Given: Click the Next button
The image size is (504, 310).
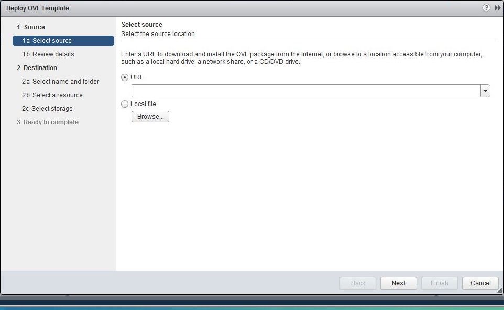Looking at the screenshot, I should 399,283.
